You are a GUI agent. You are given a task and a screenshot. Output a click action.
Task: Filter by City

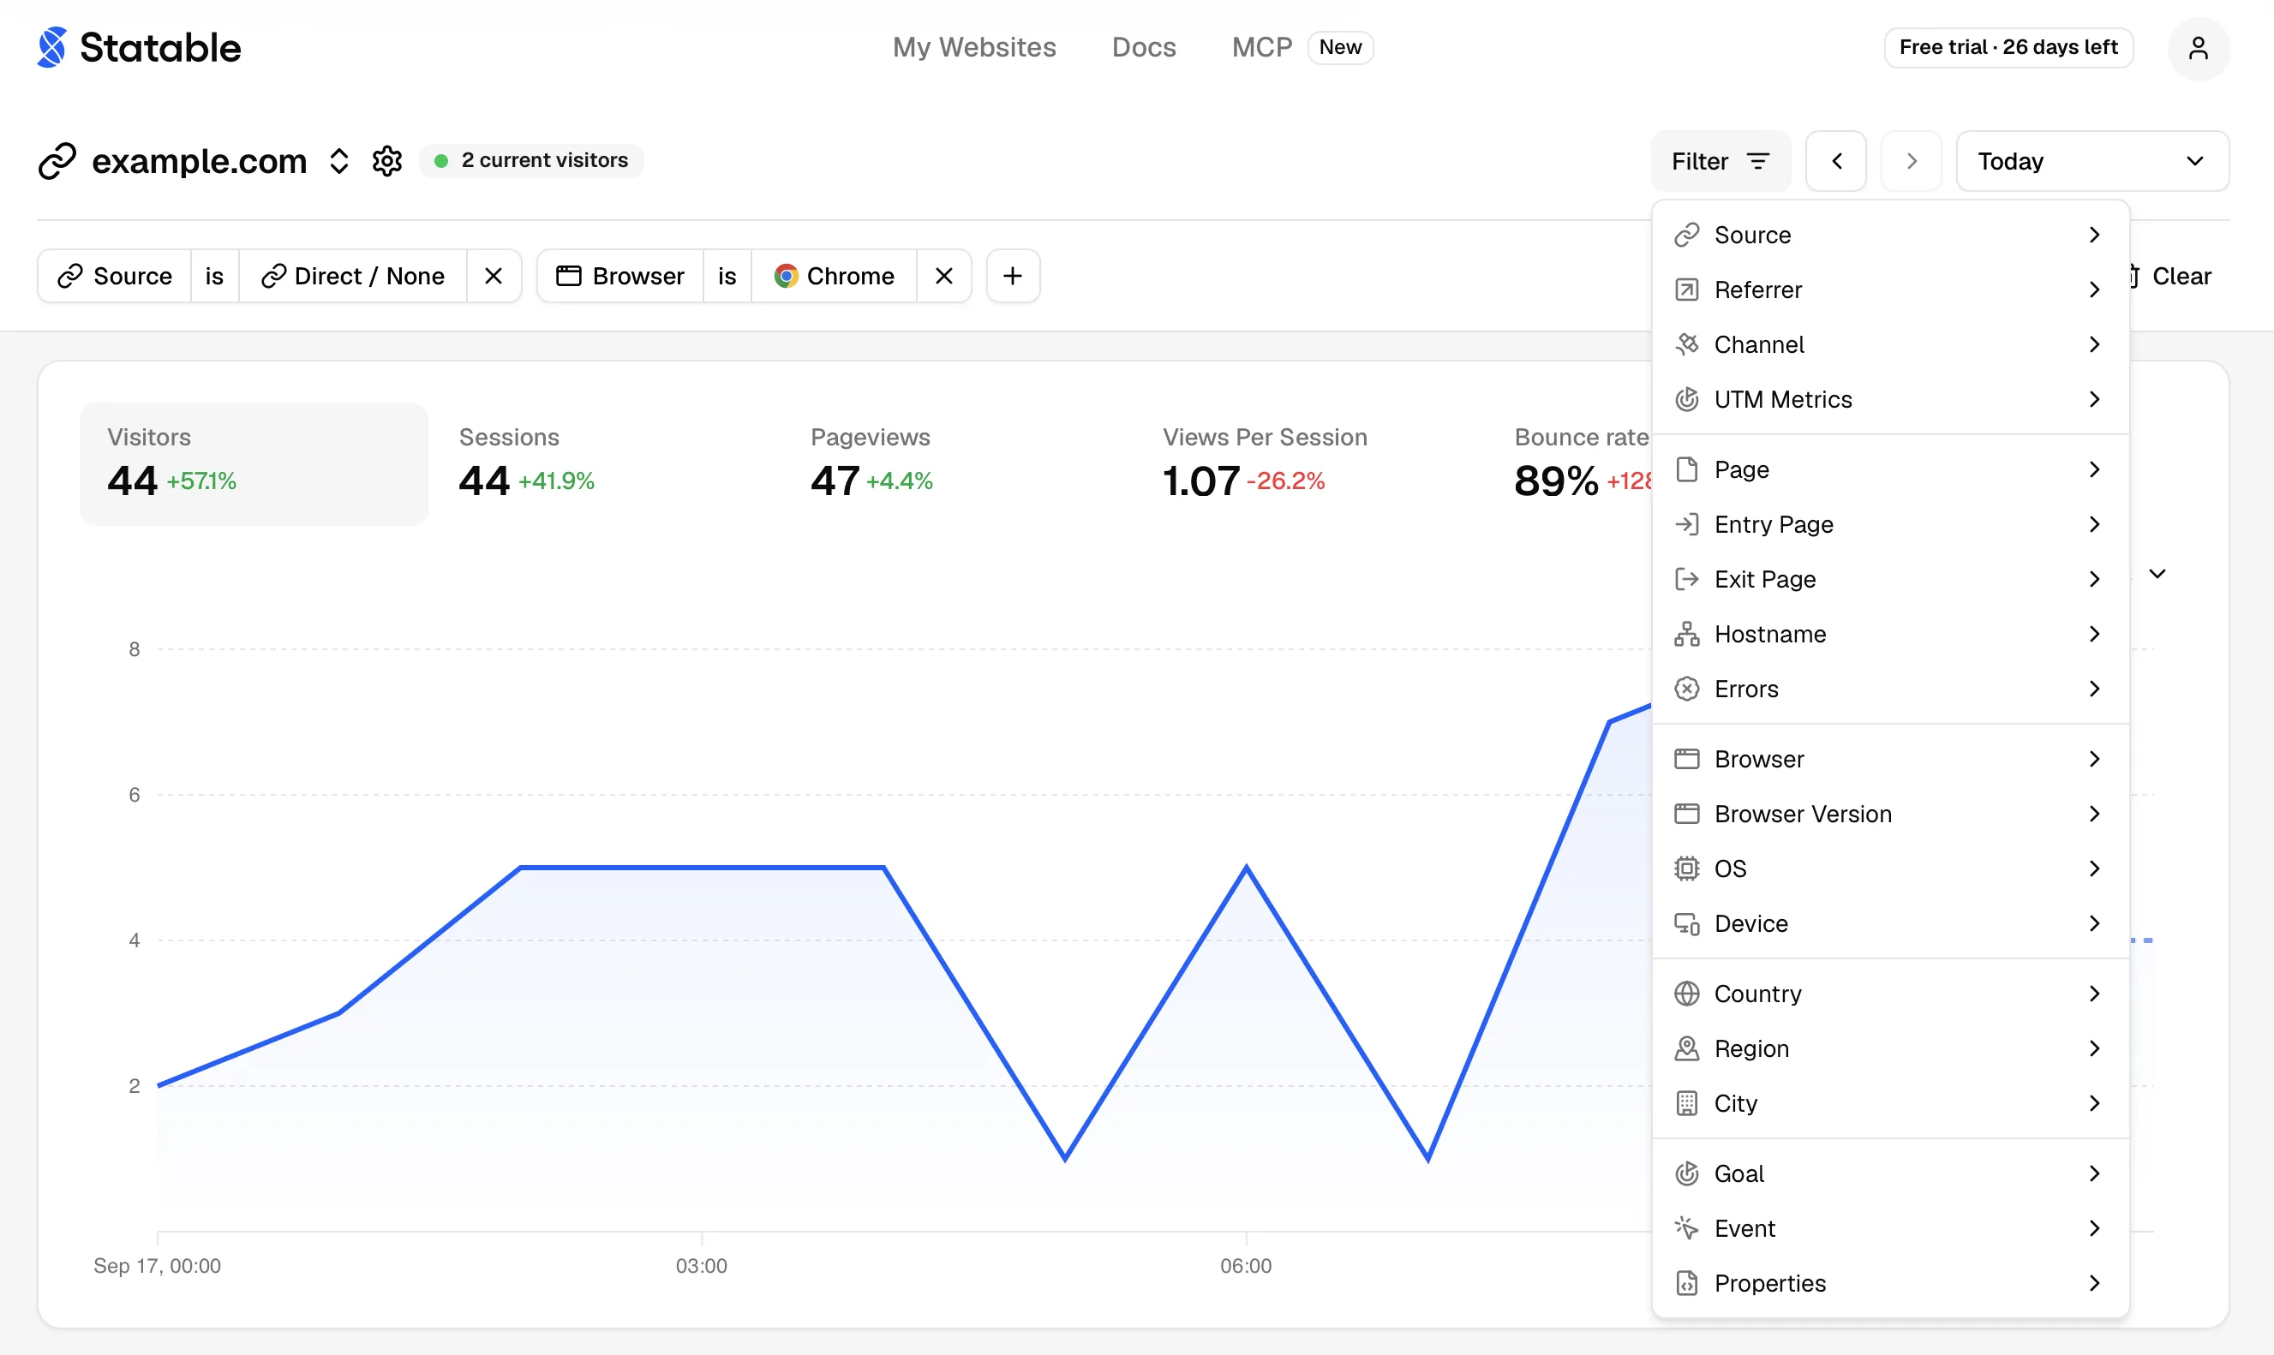tap(1889, 1104)
